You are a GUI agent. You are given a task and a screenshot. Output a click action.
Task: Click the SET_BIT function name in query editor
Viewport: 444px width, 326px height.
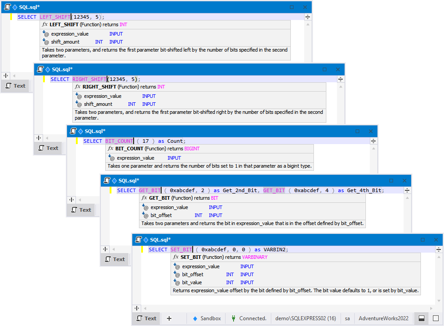[181, 250]
